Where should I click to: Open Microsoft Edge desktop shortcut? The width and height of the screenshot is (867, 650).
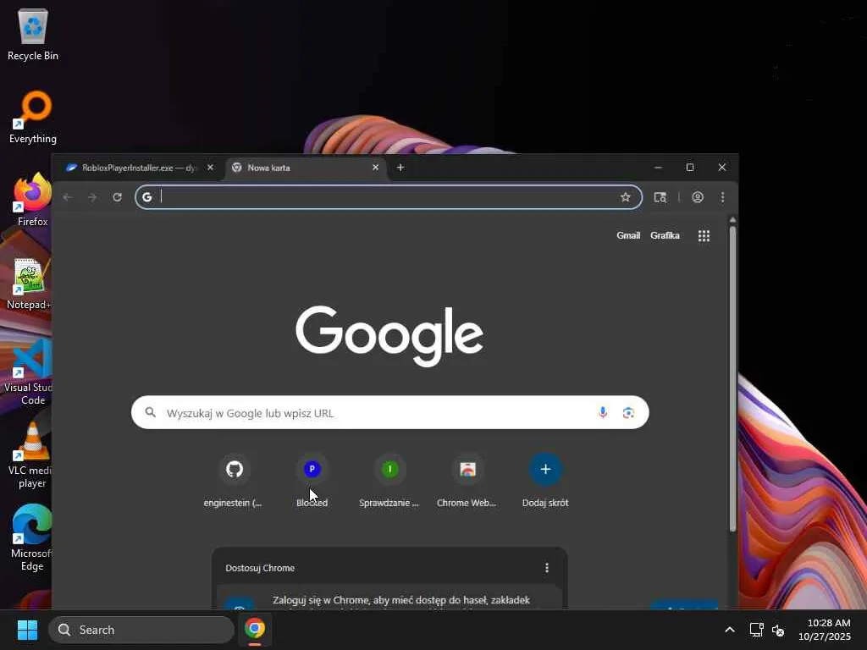click(x=31, y=538)
